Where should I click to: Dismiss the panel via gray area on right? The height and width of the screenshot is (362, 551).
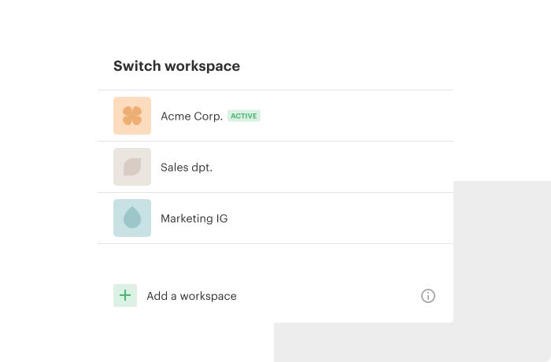click(502, 271)
